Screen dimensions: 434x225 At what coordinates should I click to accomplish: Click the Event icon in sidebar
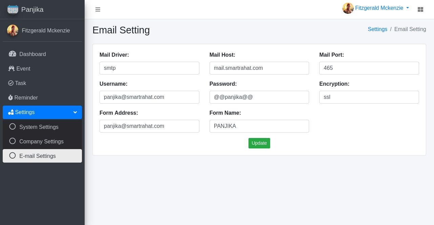pyautogui.click(x=12, y=68)
